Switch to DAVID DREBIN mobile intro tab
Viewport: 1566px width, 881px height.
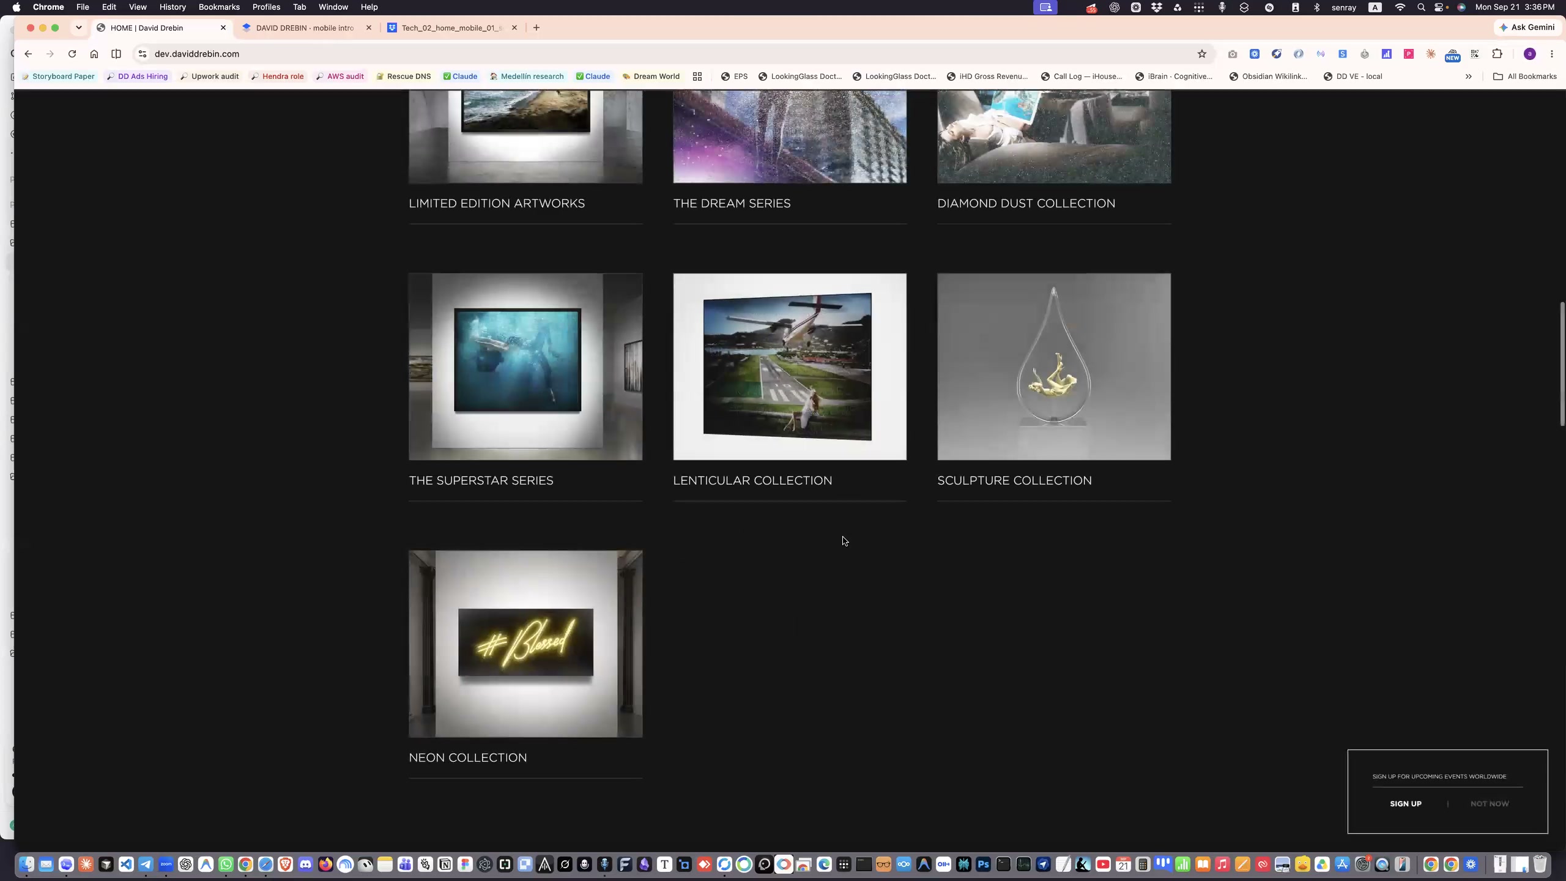pos(305,28)
